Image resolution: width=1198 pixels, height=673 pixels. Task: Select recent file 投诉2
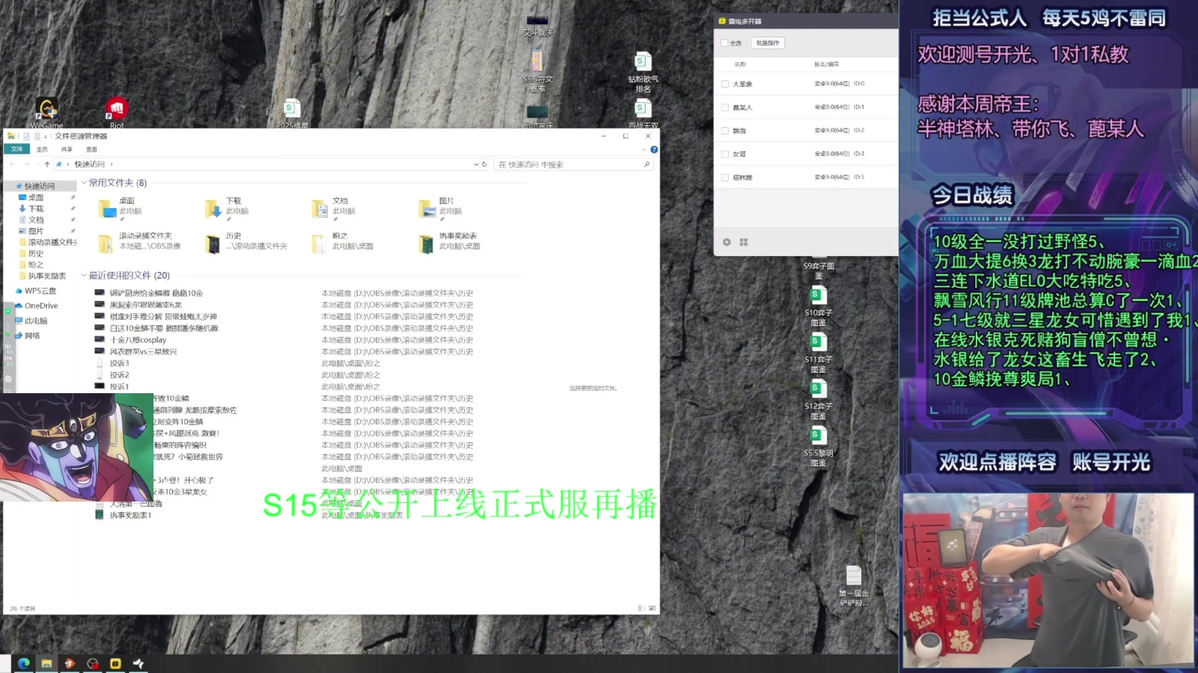pos(119,375)
